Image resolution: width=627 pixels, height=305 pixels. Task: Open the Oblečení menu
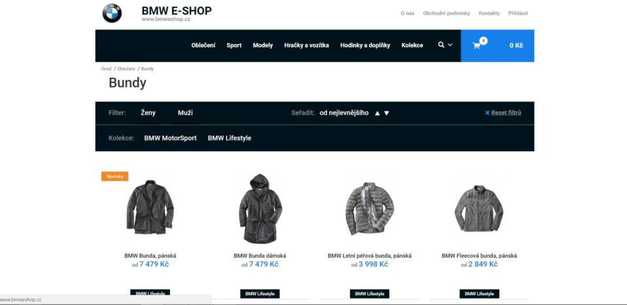click(x=203, y=45)
